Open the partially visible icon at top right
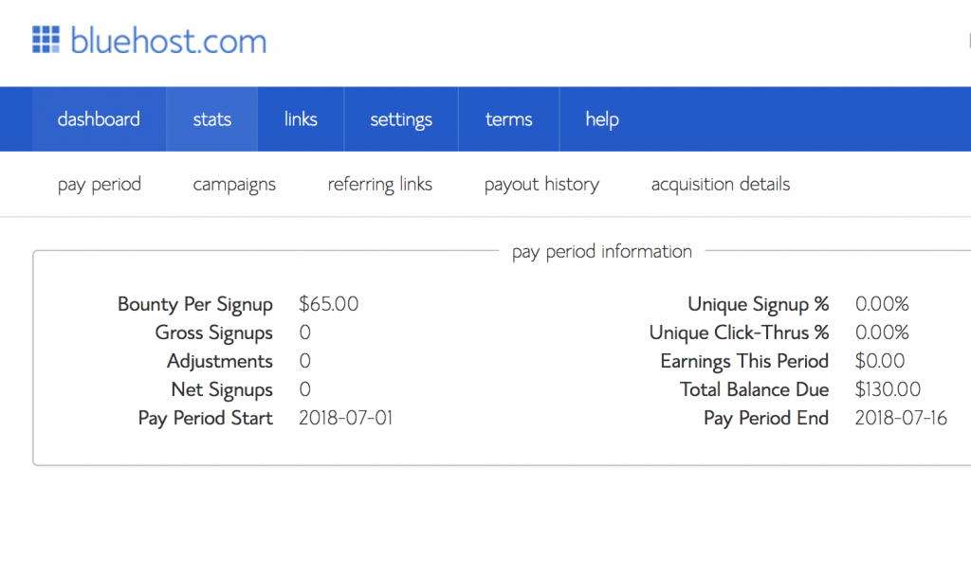 (967, 40)
